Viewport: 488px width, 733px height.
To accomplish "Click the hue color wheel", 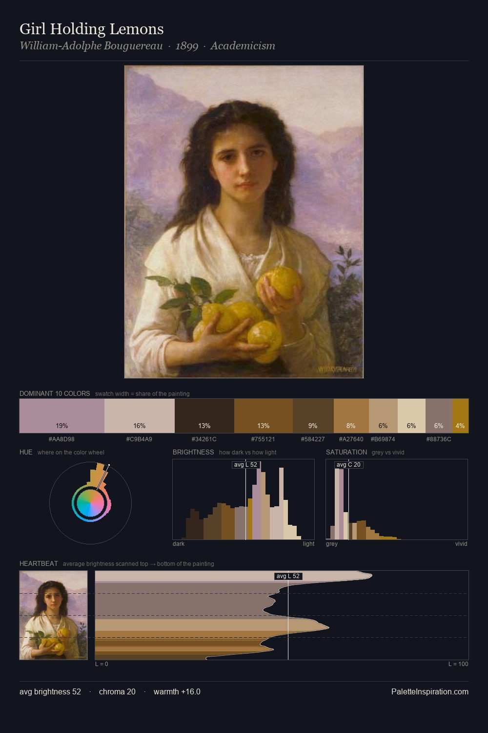I will 90,503.
